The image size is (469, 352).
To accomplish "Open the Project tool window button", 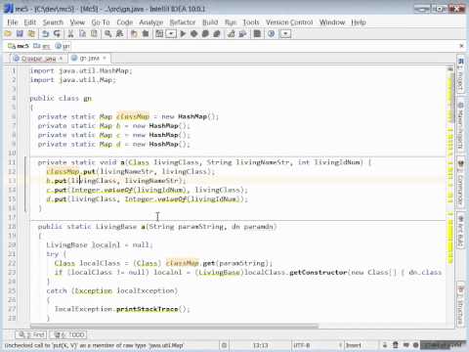I will coord(460,74).
